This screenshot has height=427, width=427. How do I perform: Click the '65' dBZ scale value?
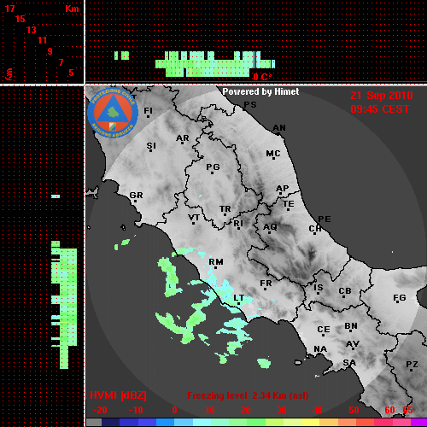point(407,410)
